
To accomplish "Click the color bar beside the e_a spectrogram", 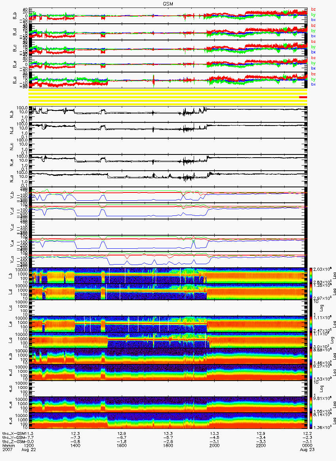I will point(311,421).
